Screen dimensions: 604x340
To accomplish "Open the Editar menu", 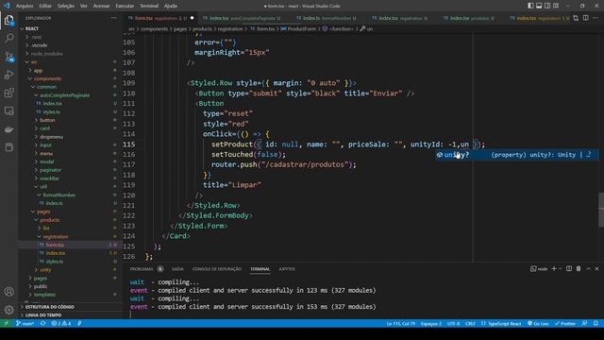I will 45,6.
